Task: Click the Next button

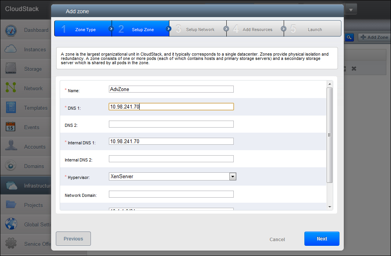Action: [322, 239]
